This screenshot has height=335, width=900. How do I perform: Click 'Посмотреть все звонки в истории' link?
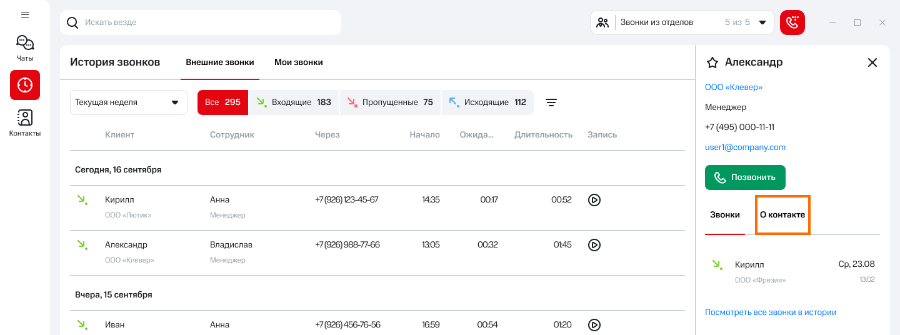771,312
